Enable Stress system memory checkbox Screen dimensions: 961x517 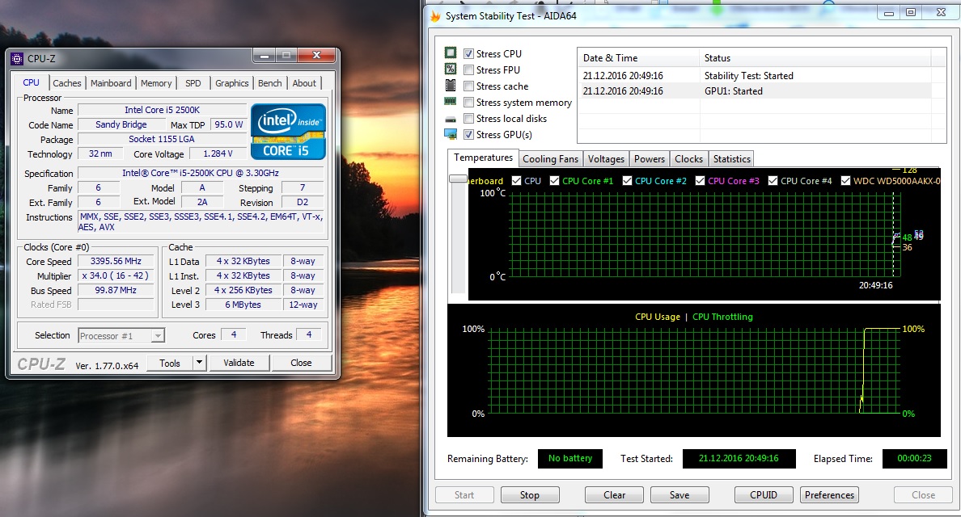469,102
